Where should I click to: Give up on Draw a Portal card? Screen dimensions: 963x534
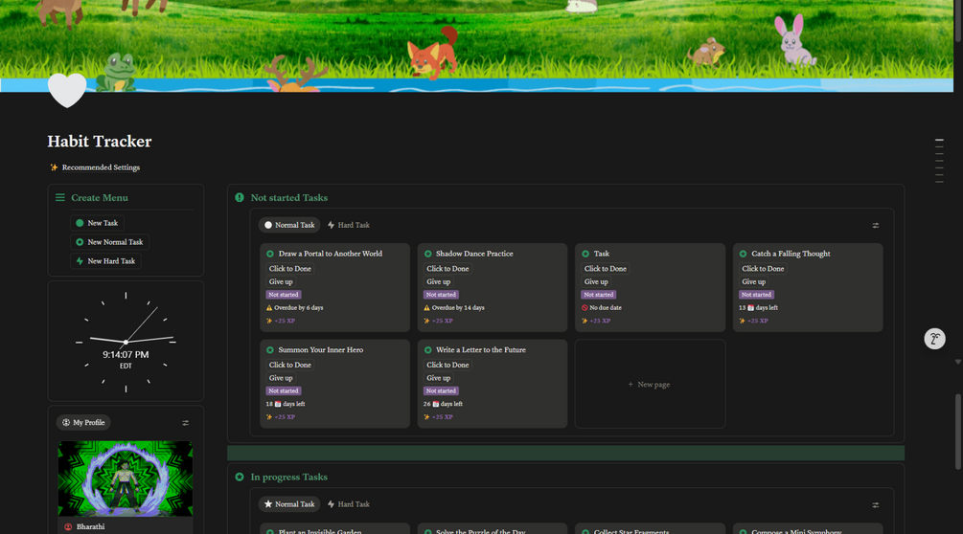click(x=281, y=282)
